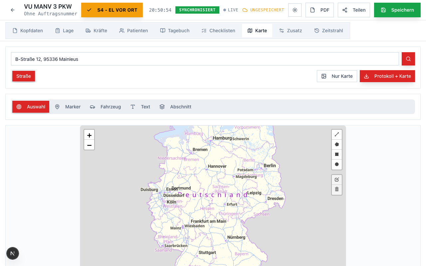Open the Next.js dev tools badge
Viewport: 426px width, 266px height.
13,253
